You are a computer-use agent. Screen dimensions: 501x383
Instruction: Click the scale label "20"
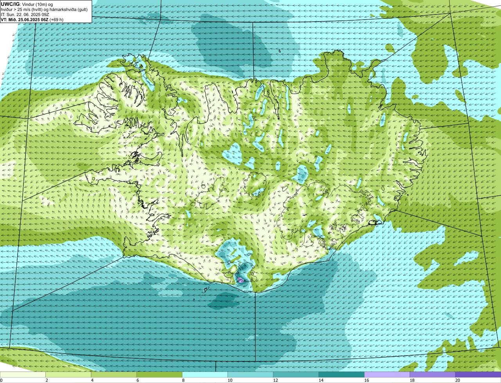pos(457,380)
